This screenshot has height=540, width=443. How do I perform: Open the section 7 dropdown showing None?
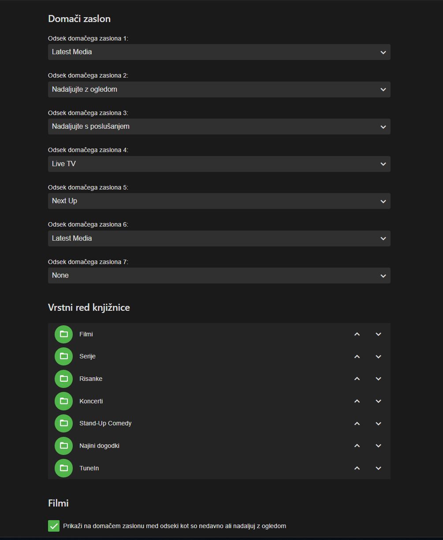219,276
